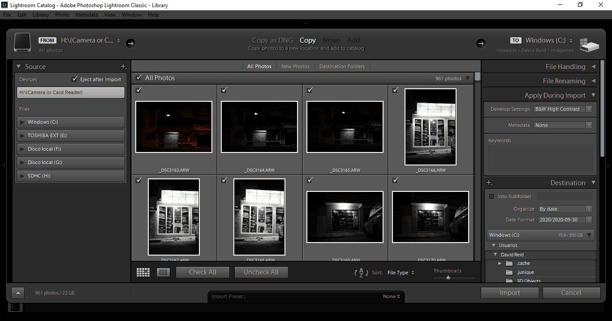Select the _DSC3166.ARW thumbnail
612x321 pixels.
(431, 127)
